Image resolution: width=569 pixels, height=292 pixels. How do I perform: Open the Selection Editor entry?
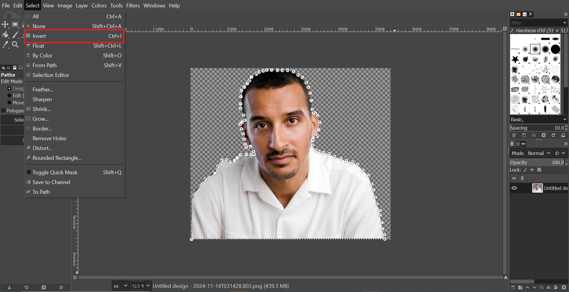[x=74, y=75]
